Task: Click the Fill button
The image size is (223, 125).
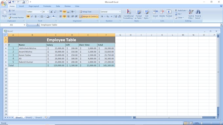Action: [179, 14]
